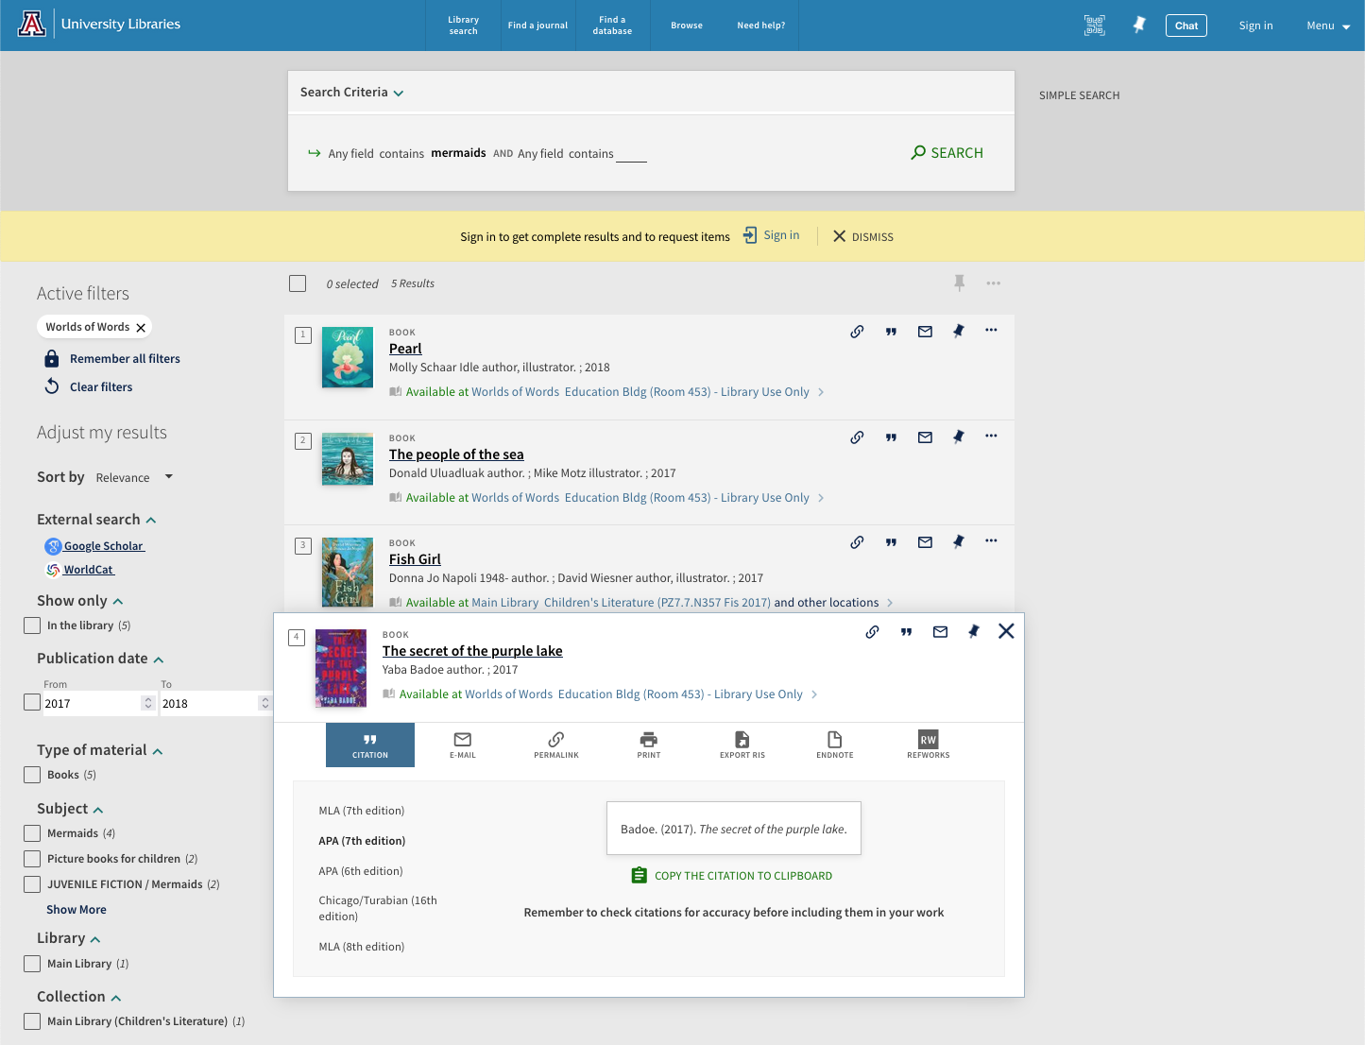The image size is (1365, 1045).
Task: Select Print in the actions toolbar
Action: pyautogui.click(x=648, y=745)
